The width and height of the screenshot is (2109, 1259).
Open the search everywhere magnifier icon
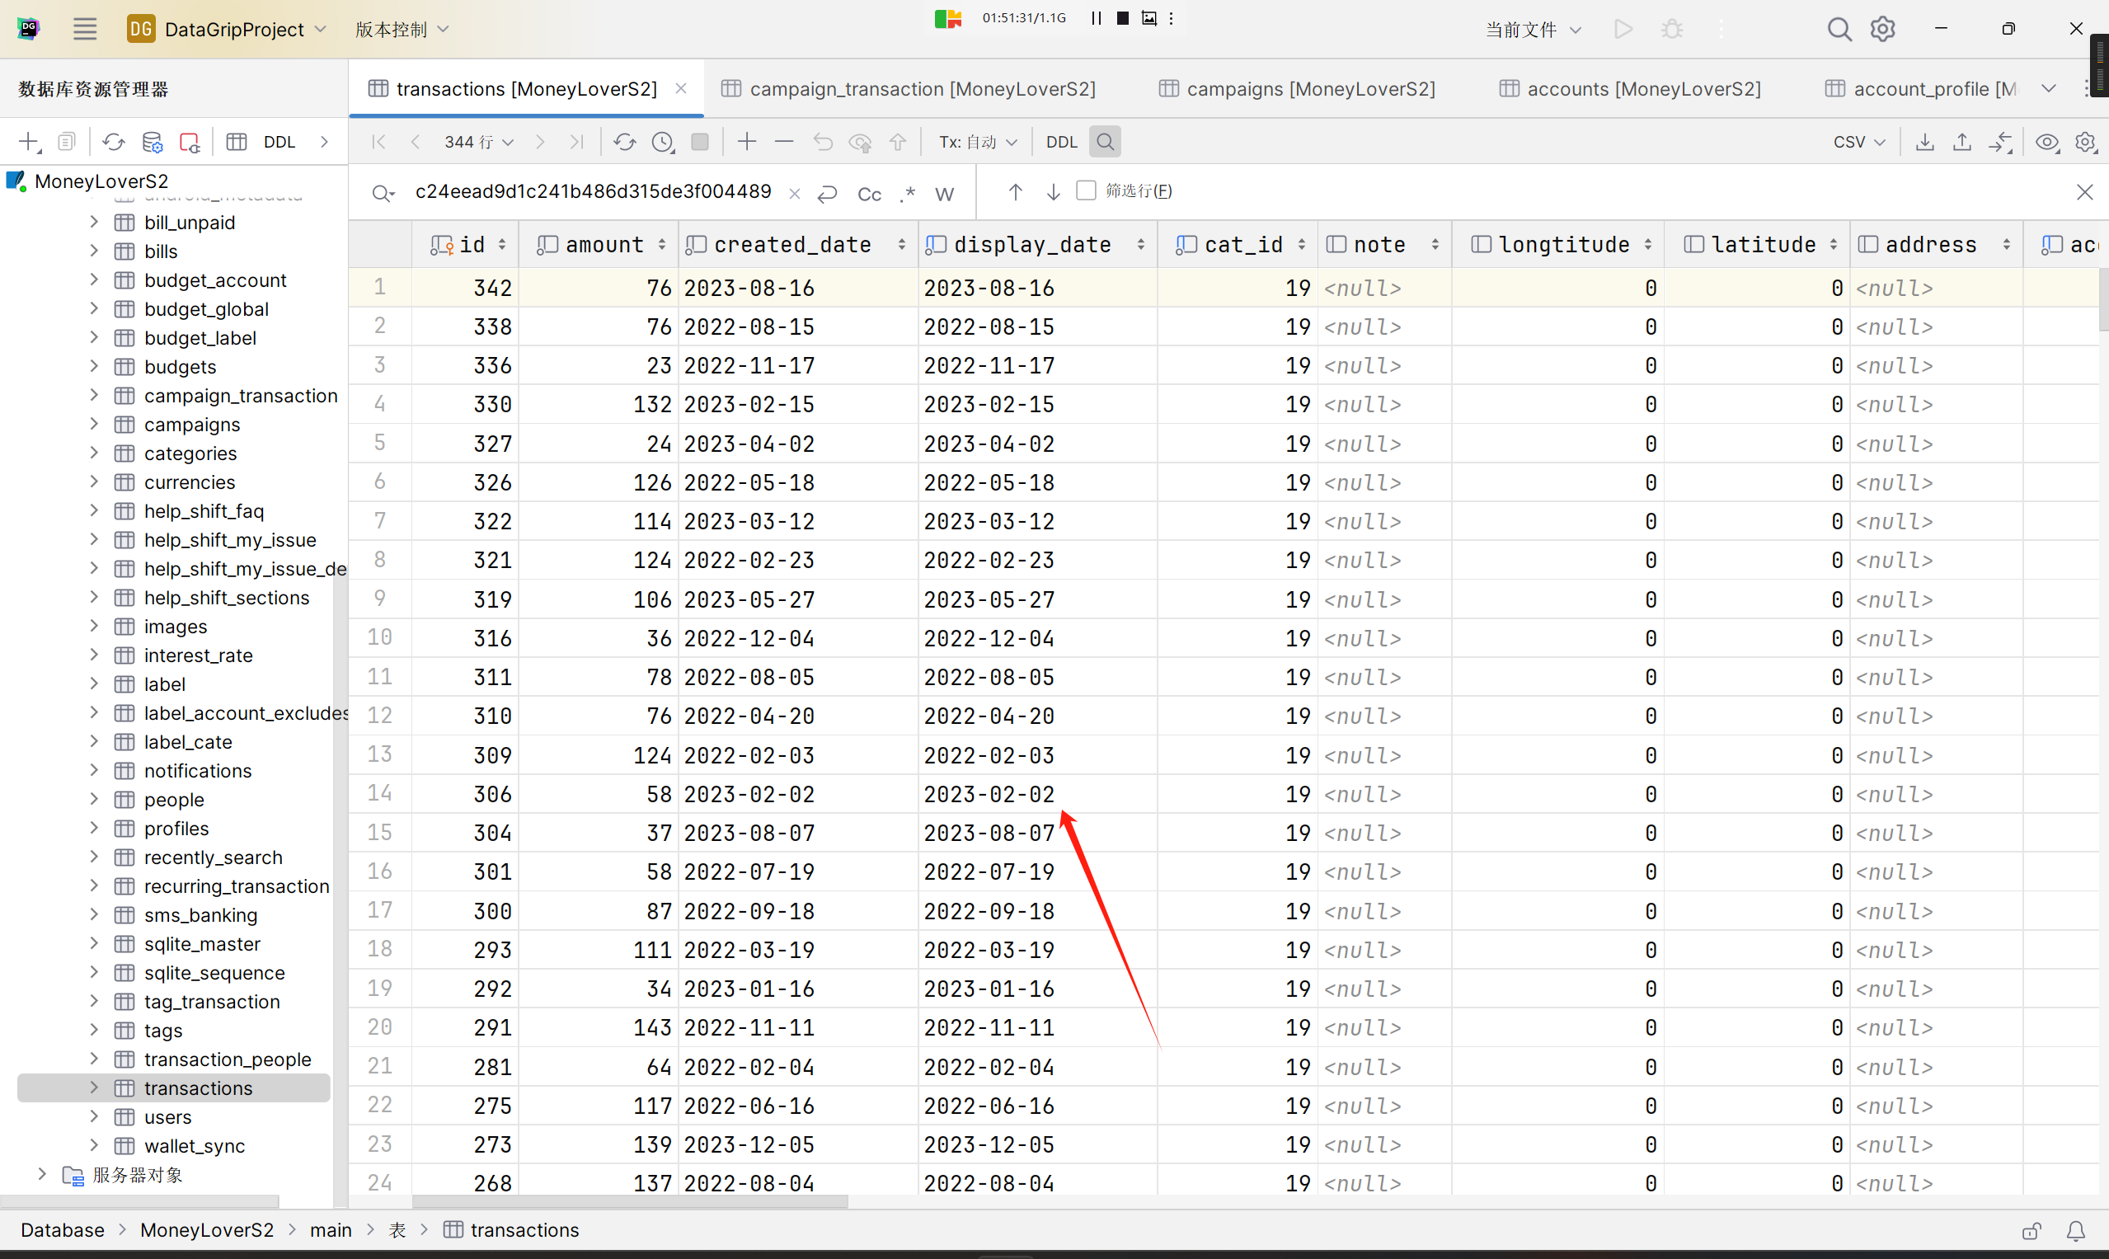(x=1839, y=29)
